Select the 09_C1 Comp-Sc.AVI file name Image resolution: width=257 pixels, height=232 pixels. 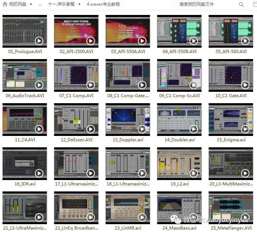click(180, 96)
